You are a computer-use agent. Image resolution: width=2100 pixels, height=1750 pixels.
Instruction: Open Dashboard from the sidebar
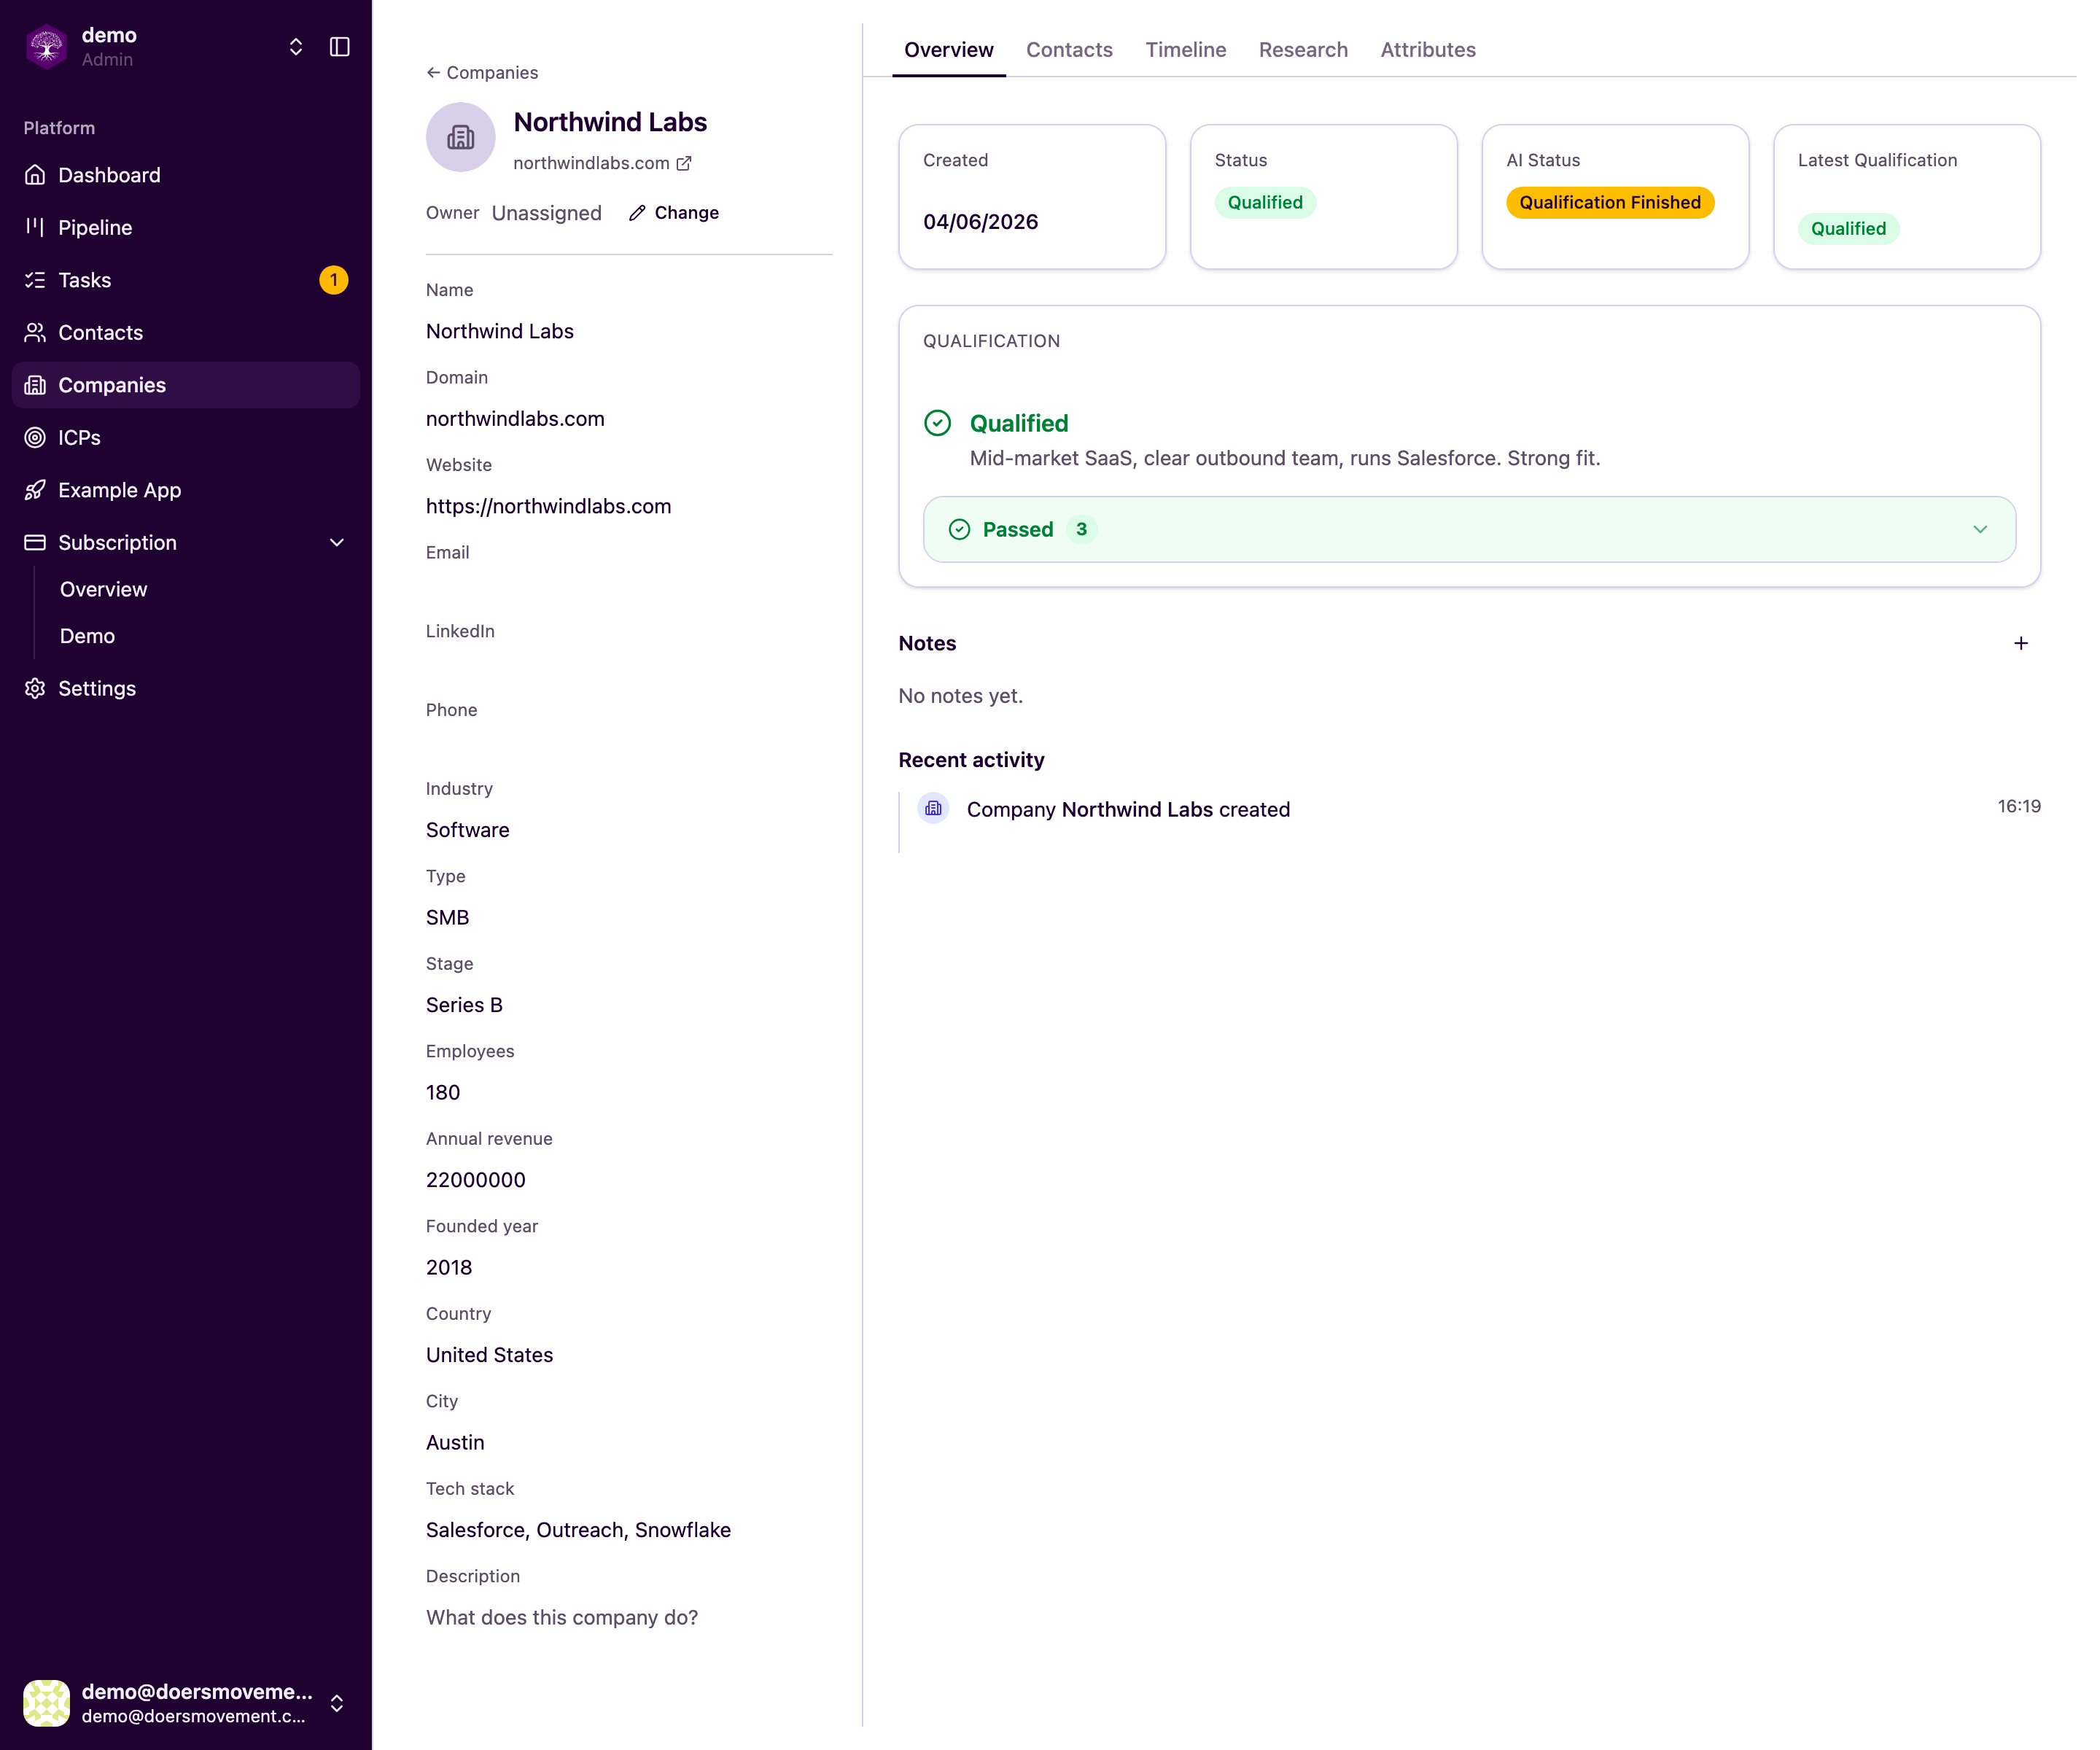click(186, 175)
